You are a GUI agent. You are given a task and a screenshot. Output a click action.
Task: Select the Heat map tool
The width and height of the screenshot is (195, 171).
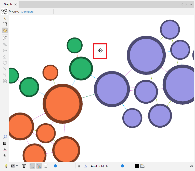pos(5,81)
